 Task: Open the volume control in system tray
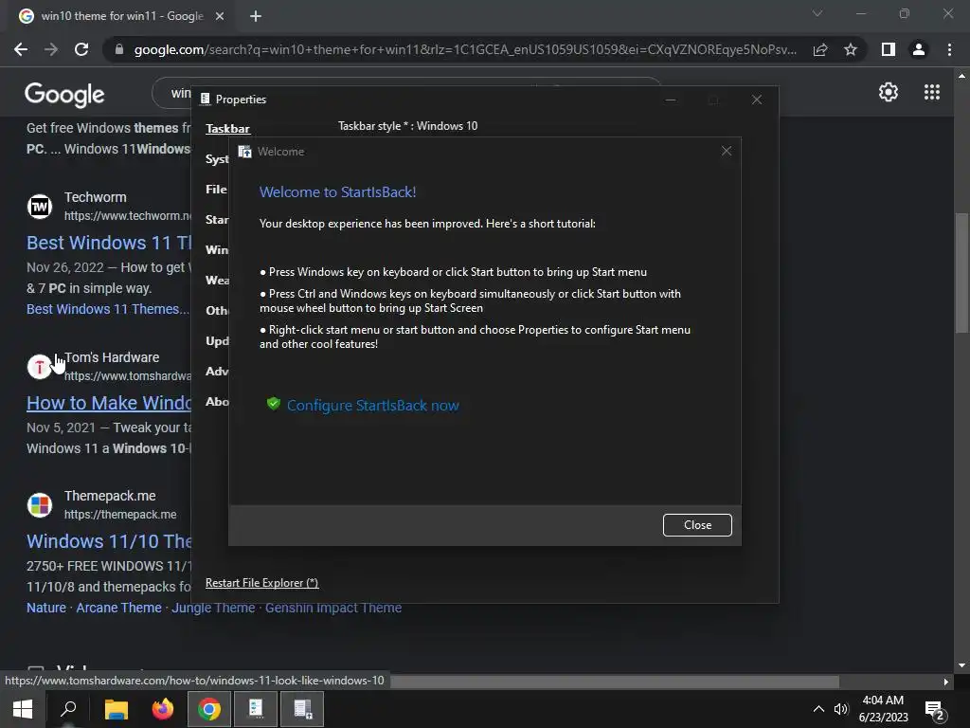tap(841, 709)
